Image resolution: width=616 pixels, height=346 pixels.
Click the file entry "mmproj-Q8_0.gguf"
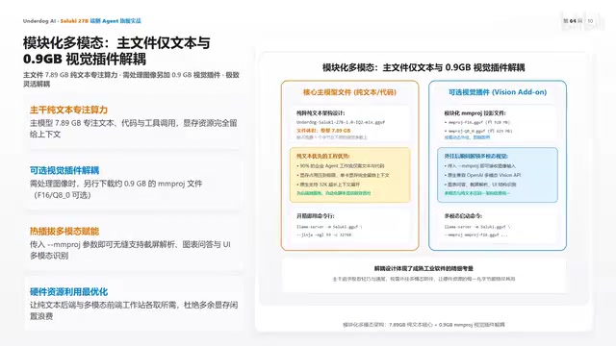point(478,131)
